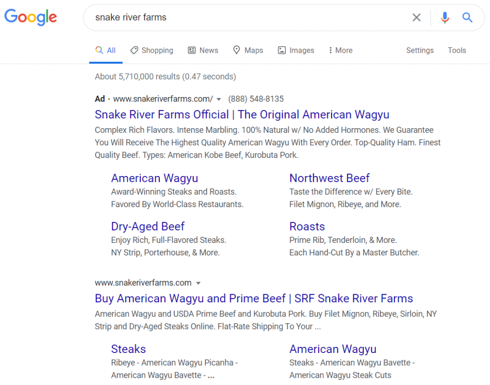Open the Tools menu
This screenshot has width=490, height=385.
[x=457, y=50]
